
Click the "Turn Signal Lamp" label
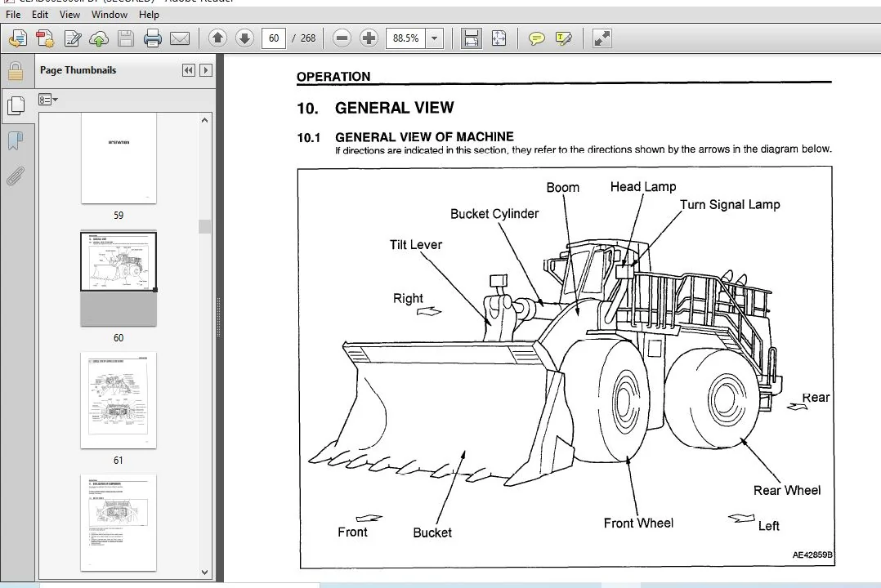tap(730, 204)
